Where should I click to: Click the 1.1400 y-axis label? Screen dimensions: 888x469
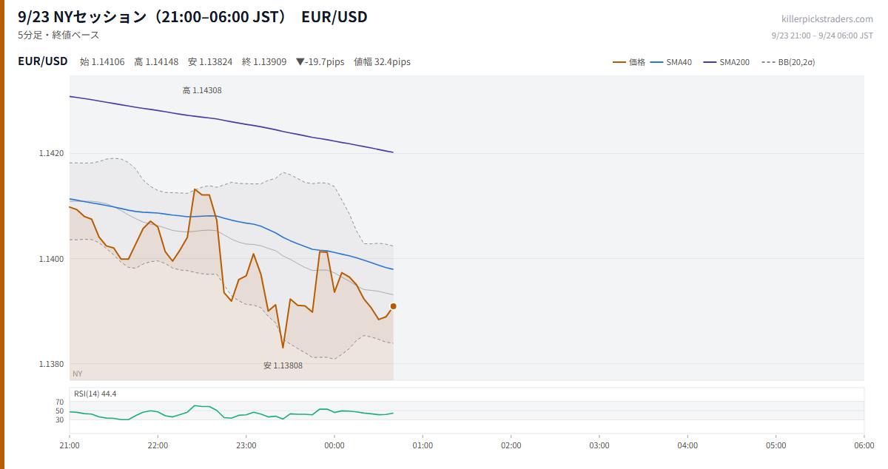point(52,258)
